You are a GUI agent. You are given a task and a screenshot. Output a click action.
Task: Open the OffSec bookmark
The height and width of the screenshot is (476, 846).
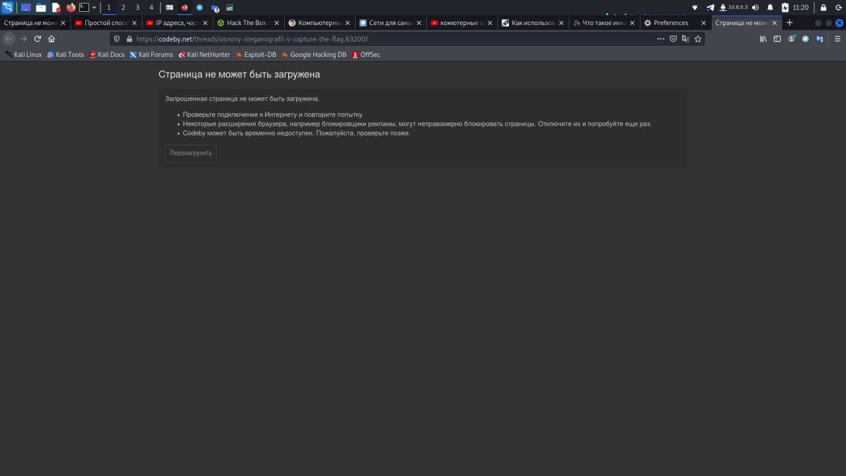coord(365,55)
